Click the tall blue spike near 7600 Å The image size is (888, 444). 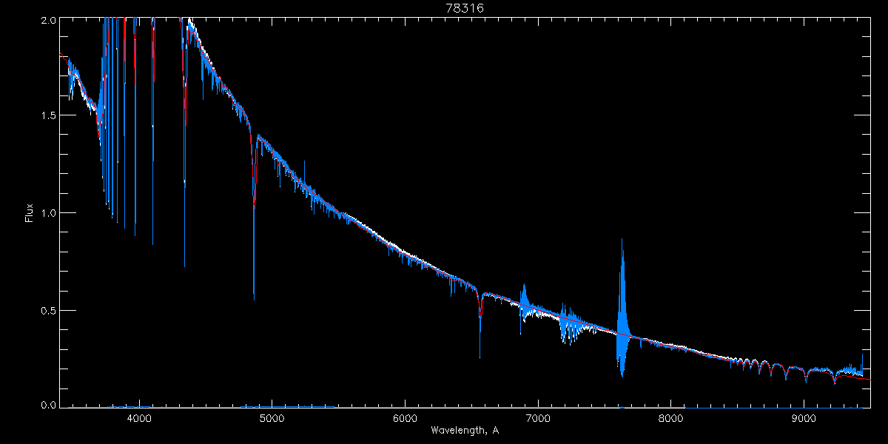point(622,307)
